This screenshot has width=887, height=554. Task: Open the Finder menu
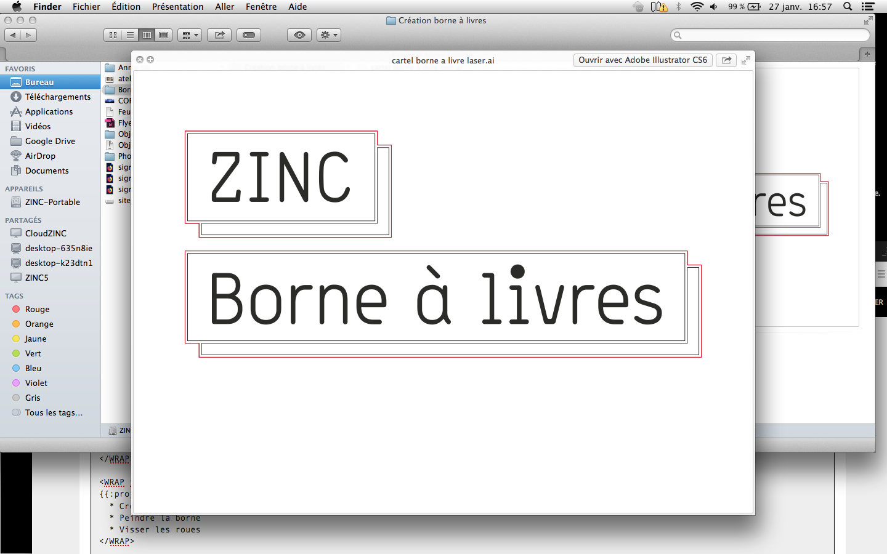coord(47,7)
